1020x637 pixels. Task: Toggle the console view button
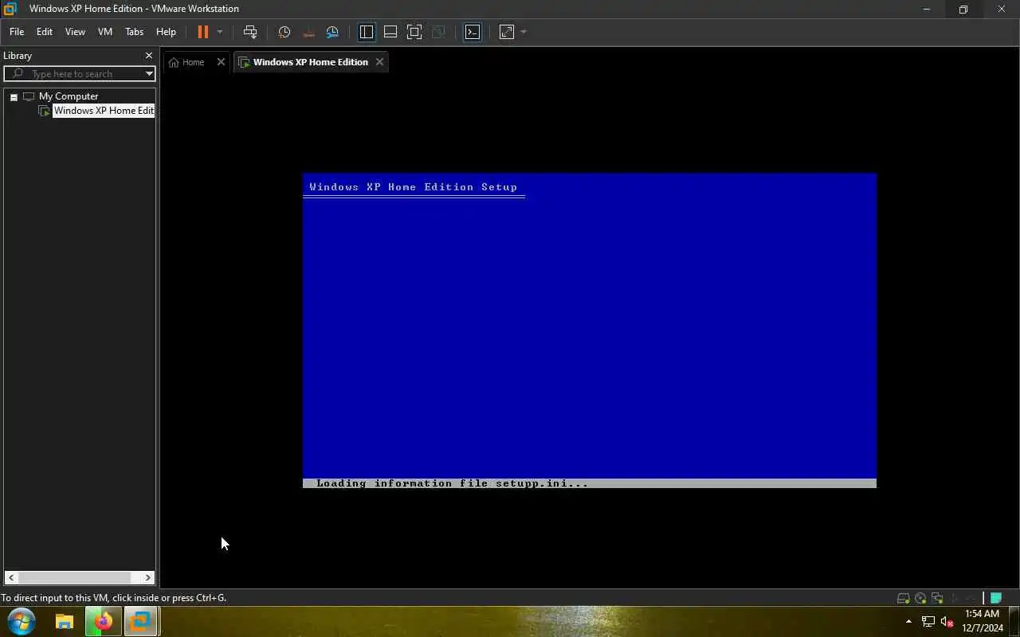[x=473, y=32]
